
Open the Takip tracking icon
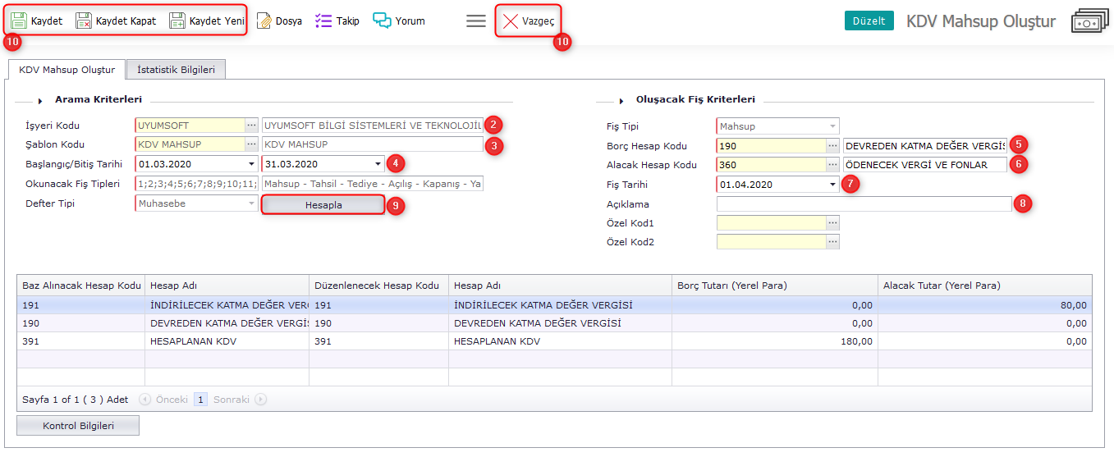[323, 21]
